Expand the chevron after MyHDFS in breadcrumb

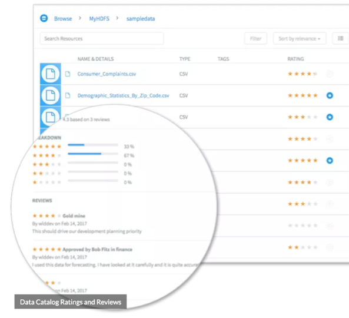pos(117,18)
